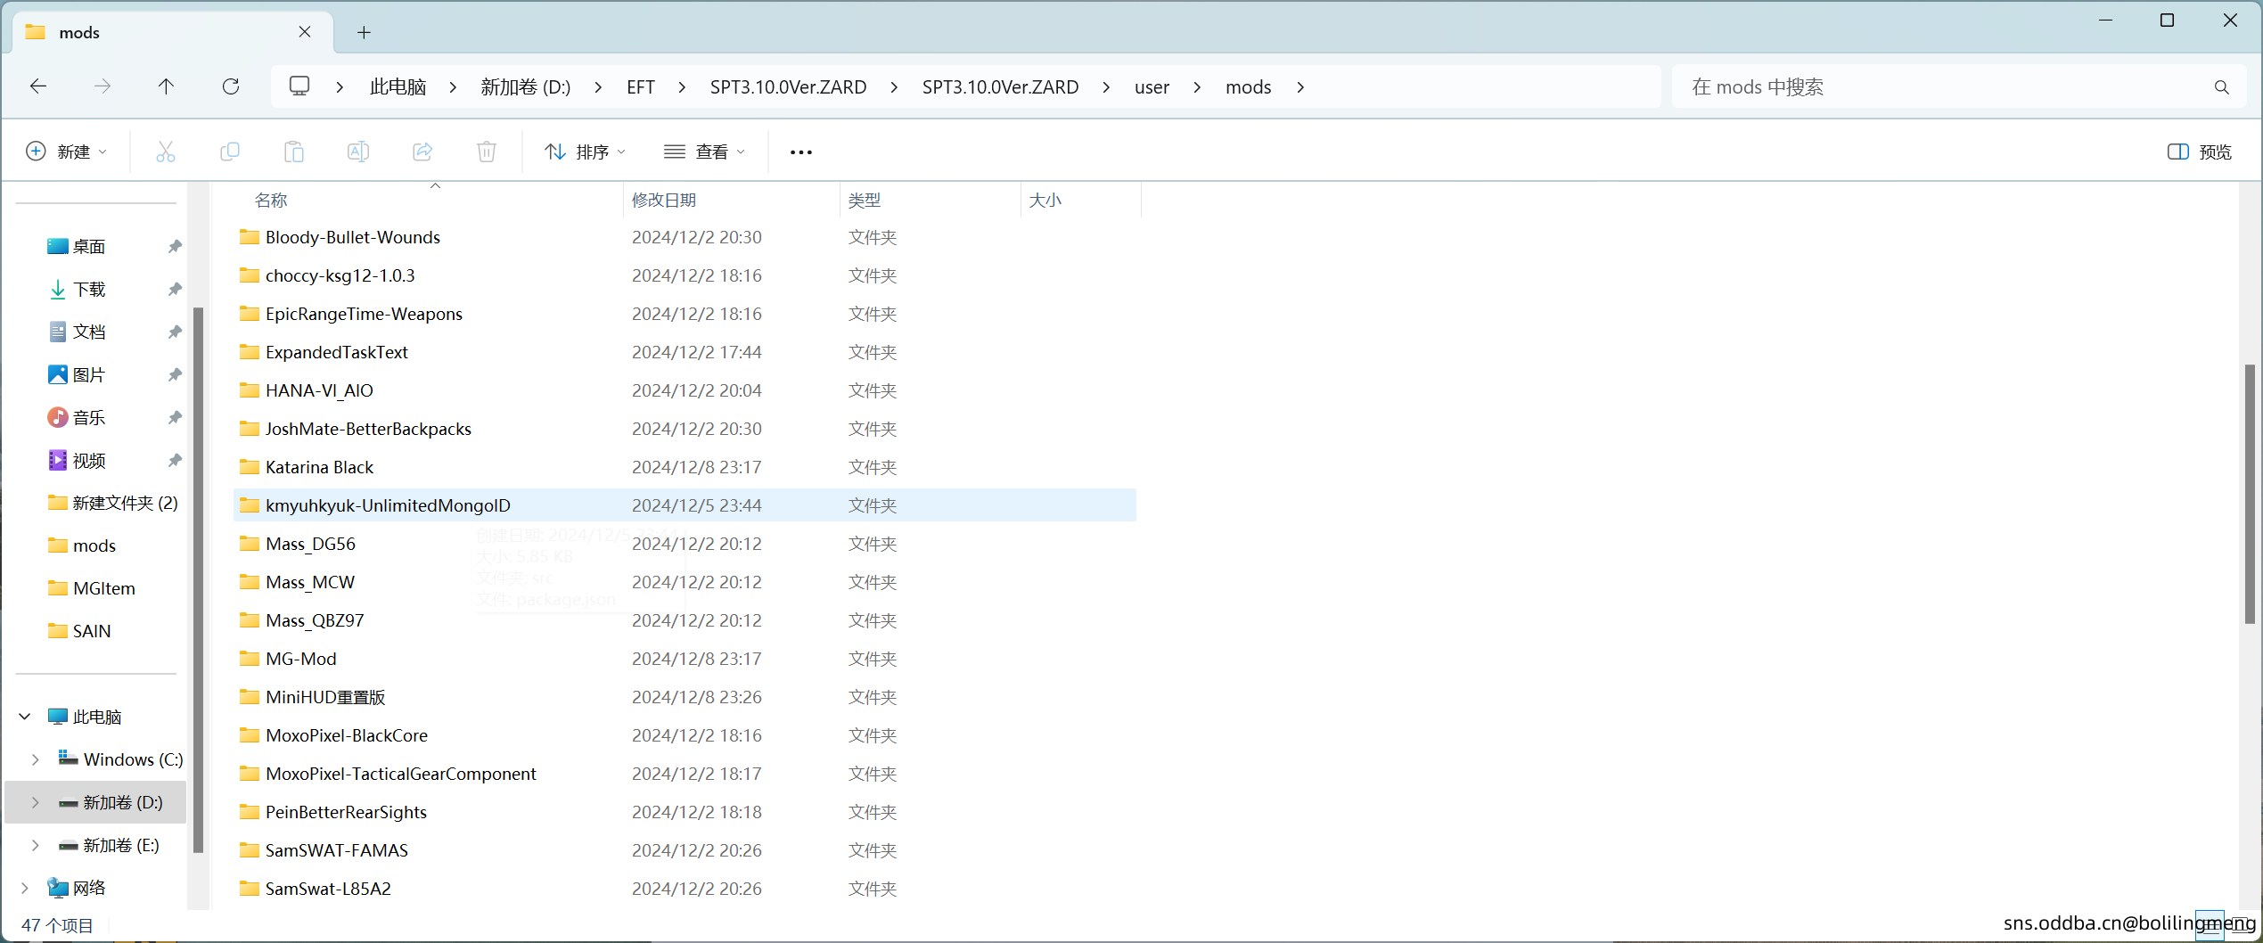This screenshot has height=943, width=2263.
Task: Click the See more ellipsis button
Action: point(799,151)
